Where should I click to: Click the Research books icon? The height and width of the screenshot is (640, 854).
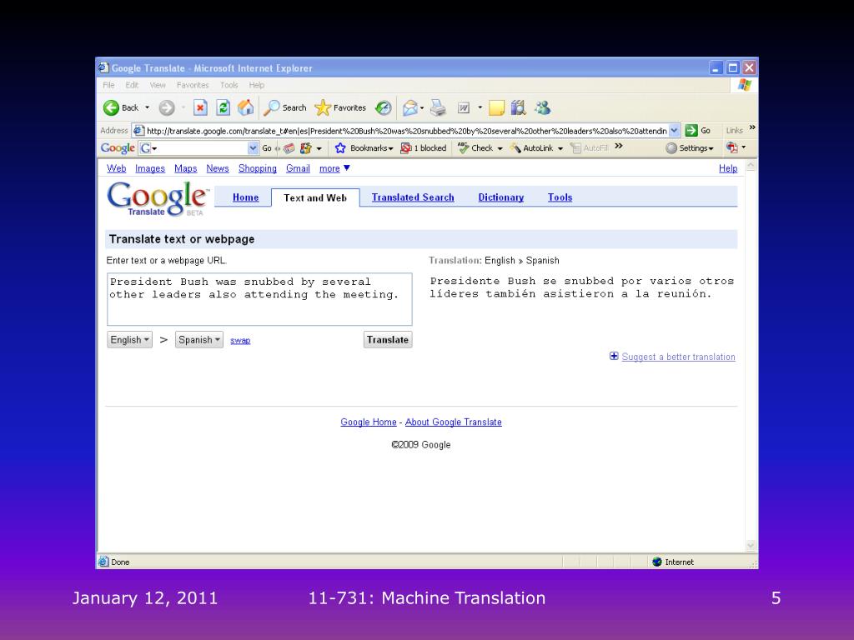point(519,107)
